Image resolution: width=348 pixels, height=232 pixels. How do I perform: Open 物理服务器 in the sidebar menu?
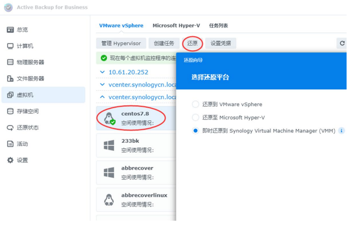[x=31, y=62]
